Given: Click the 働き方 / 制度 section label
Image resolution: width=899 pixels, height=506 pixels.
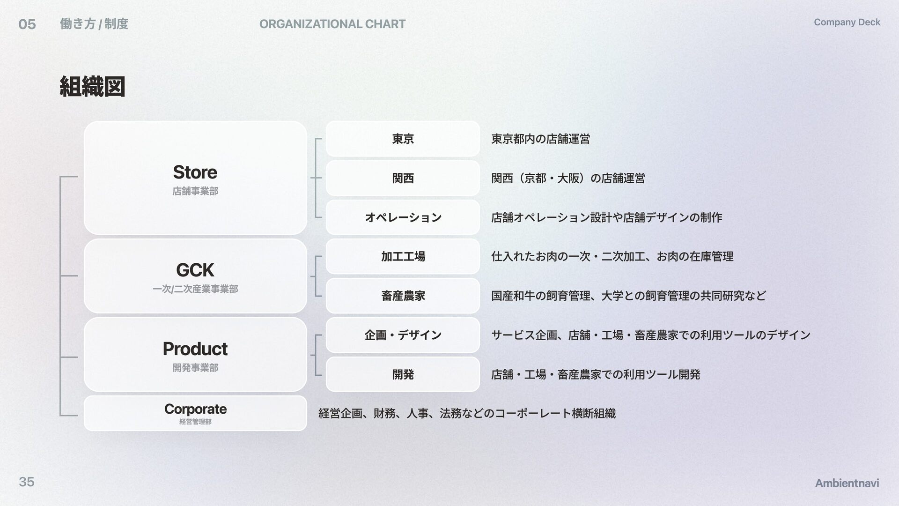Looking at the screenshot, I should point(94,24).
